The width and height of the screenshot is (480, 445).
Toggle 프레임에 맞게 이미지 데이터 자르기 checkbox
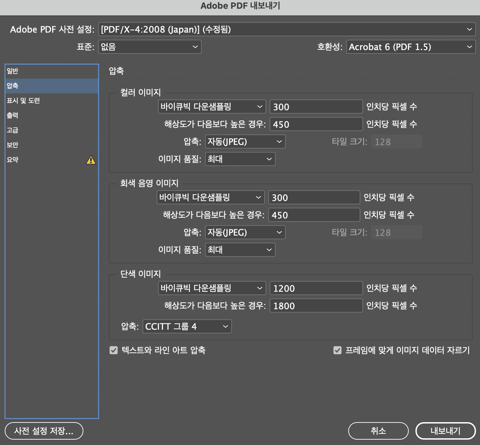[337, 350]
